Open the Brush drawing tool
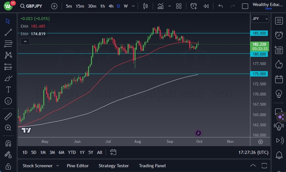The height and width of the screenshot is (172, 286). click(x=8, y=78)
